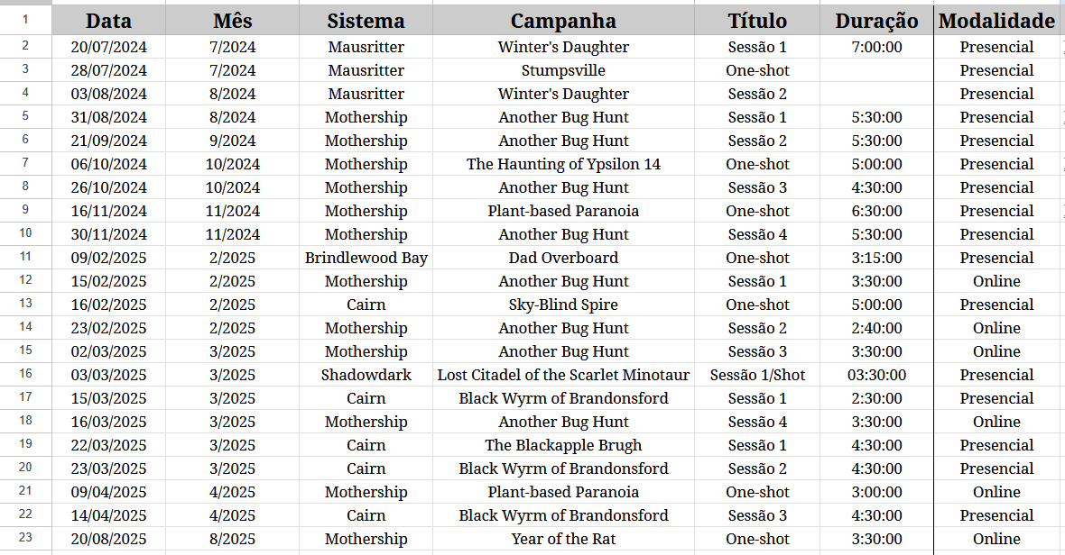The width and height of the screenshot is (1065, 555).
Task: Select row number 7 header
Action: 25,163
